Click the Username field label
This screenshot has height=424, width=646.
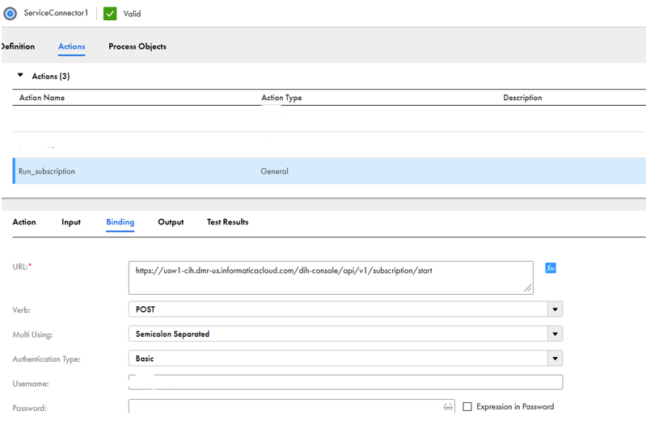click(x=31, y=384)
